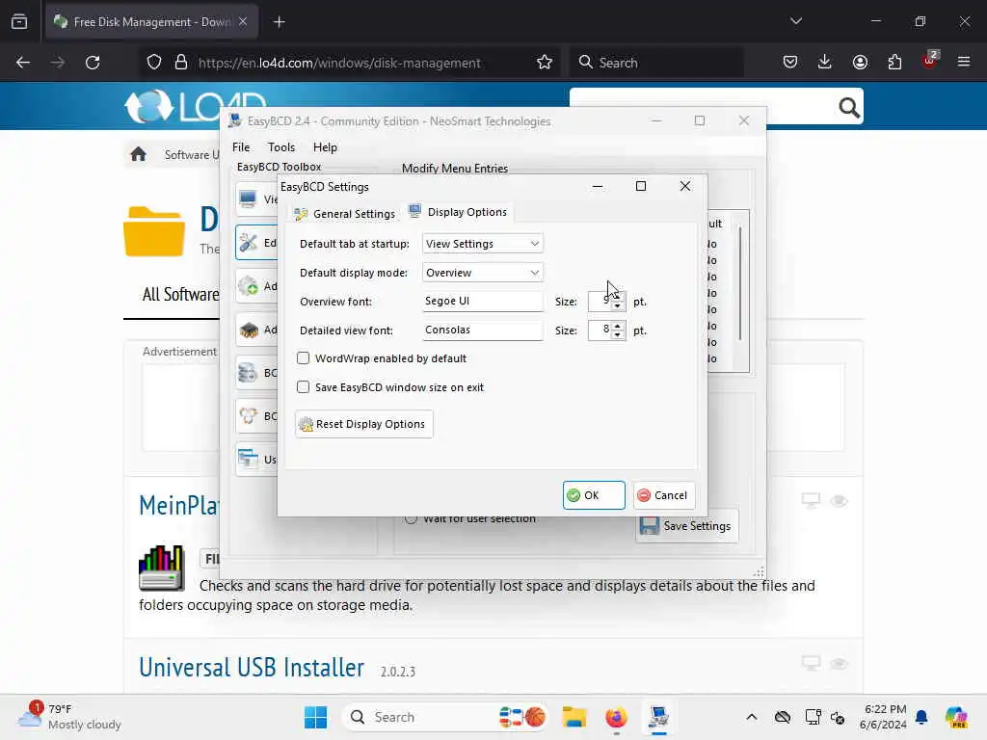Open a new Firefox tab with plus button
This screenshot has width=987, height=740.
279,22
